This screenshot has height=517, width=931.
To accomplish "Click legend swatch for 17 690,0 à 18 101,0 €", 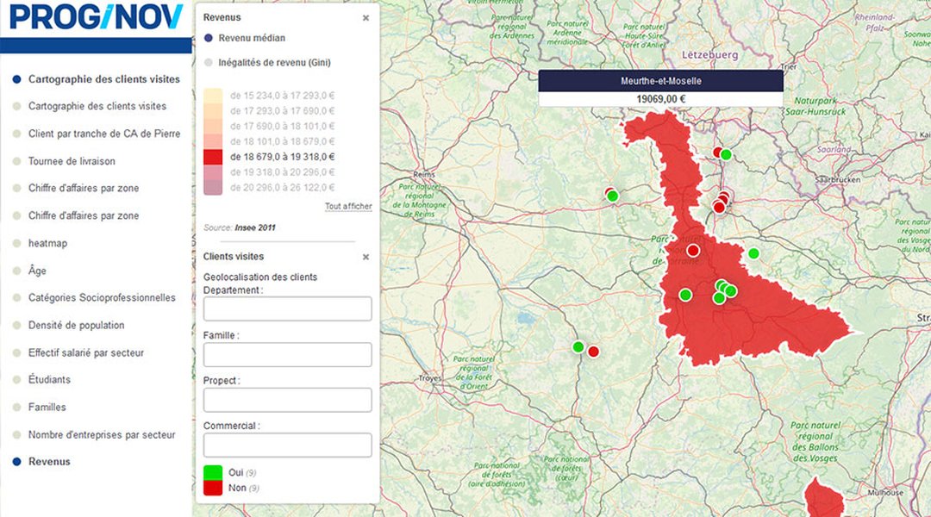I will [x=213, y=127].
